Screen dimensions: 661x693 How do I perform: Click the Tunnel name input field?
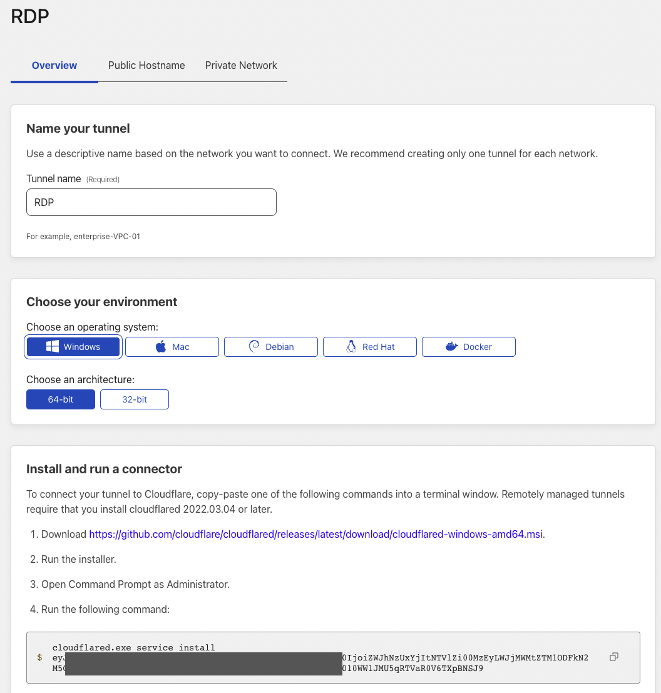tap(151, 203)
